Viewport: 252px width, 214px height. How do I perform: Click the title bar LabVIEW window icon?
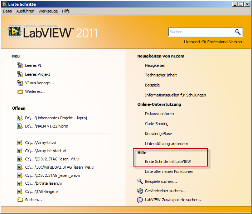coord(5,4)
